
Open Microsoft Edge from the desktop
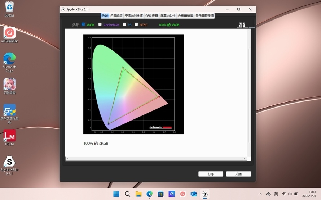coord(9,59)
